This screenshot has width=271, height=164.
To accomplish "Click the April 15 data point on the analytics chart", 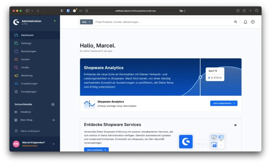I will pos(200,77).
